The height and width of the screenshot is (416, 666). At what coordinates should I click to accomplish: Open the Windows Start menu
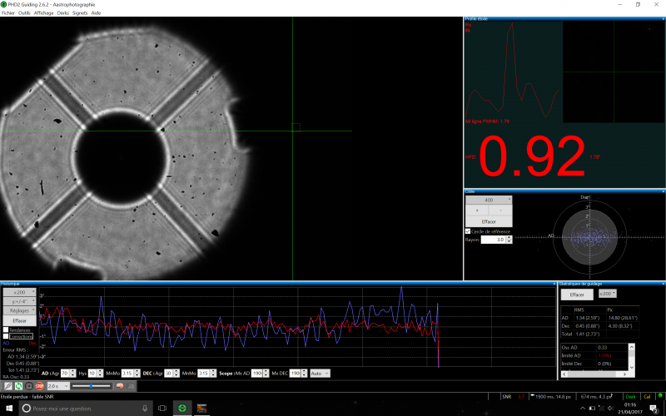coord(9,409)
